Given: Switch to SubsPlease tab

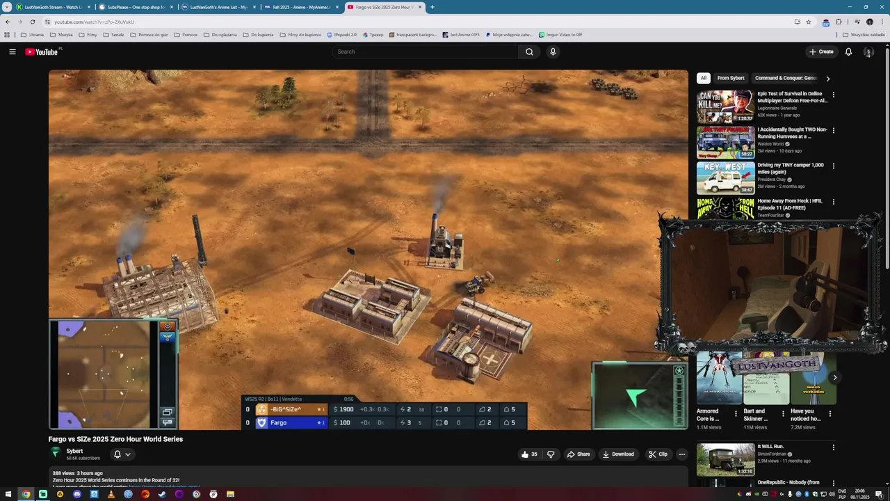Looking at the screenshot, I should coord(136,7).
